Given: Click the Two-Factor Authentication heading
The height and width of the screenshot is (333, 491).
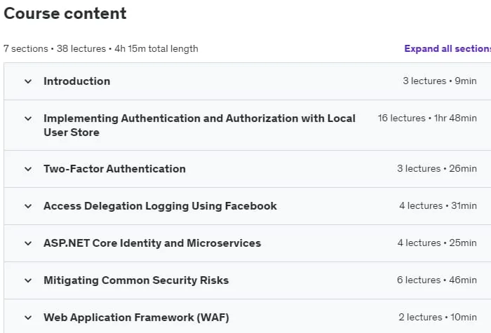Looking at the screenshot, I should coord(114,169).
